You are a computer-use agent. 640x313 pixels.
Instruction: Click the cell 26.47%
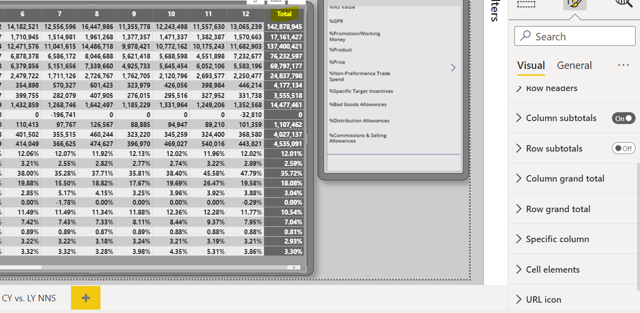point(208,183)
